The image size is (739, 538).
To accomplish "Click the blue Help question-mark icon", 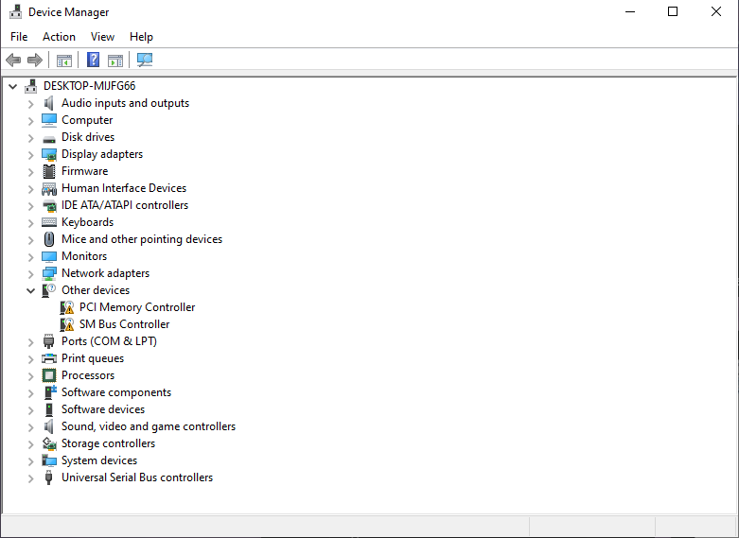I will [94, 60].
